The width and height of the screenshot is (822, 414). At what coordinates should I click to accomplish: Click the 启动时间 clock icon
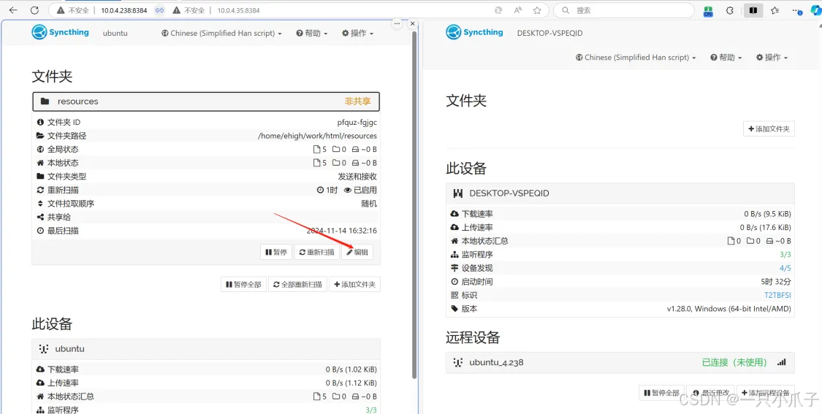(454, 281)
